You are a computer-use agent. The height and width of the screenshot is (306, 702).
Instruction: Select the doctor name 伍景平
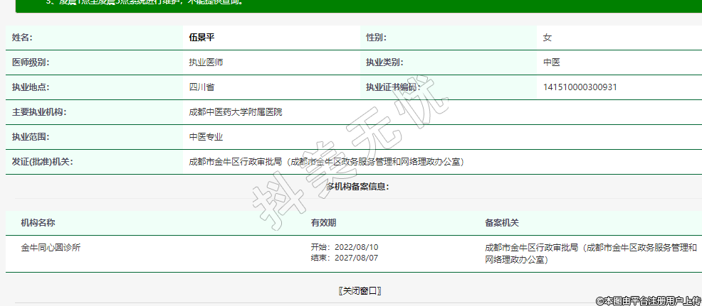click(202, 38)
